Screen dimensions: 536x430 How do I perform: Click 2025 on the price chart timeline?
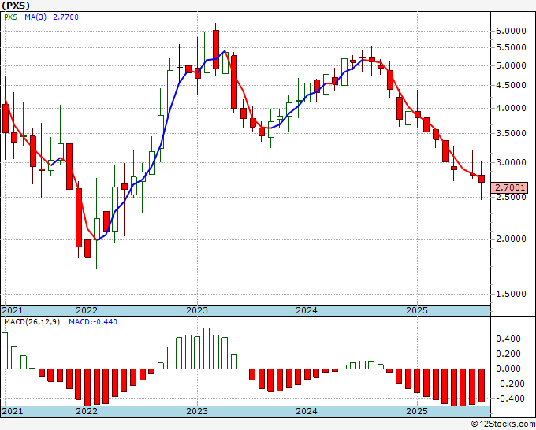[x=417, y=310]
